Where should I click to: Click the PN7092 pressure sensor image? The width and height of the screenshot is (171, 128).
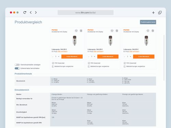click(75, 41)
